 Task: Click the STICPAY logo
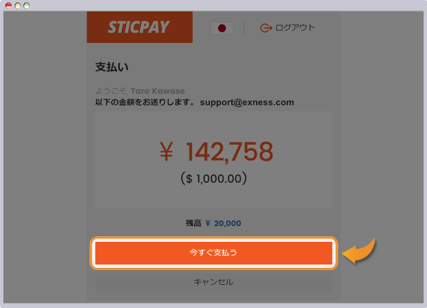(140, 27)
